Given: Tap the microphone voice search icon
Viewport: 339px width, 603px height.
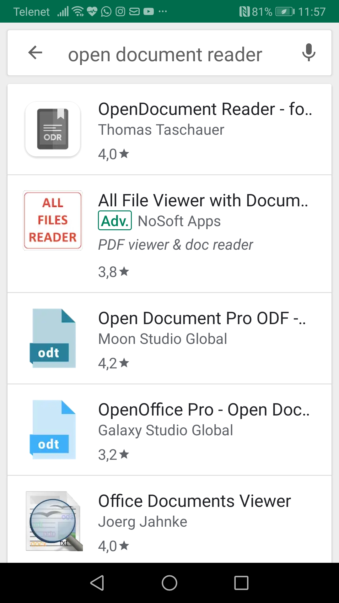Looking at the screenshot, I should (309, 52).
